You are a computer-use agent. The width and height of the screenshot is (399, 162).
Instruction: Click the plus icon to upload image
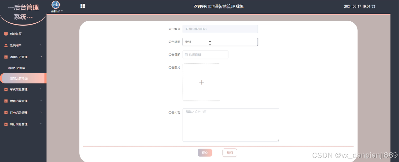[x=202, y=82]
